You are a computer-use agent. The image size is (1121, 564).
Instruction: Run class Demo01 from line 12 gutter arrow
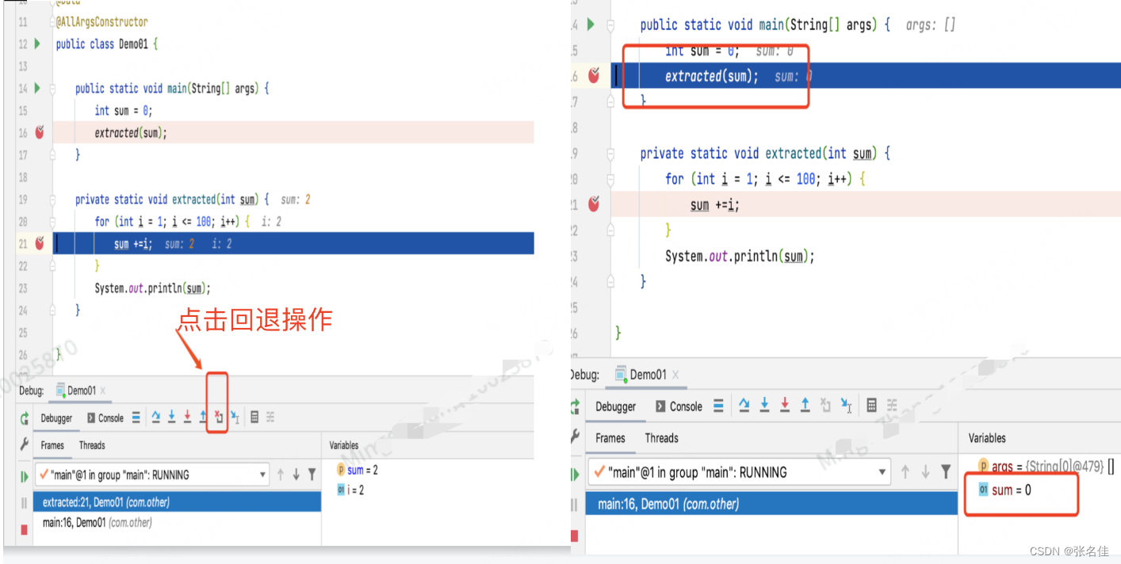point(37,44)
